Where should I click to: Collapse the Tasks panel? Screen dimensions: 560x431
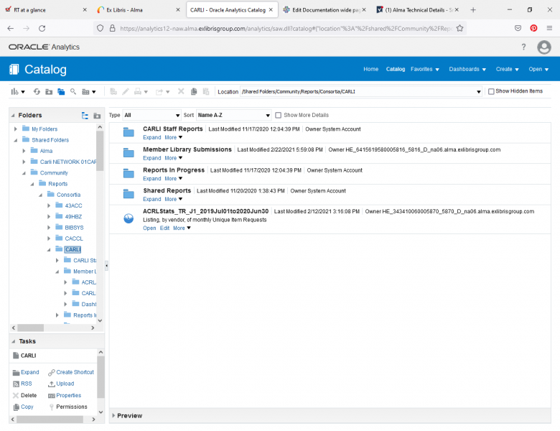point(13,341)
